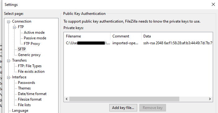Select the Themes page
This screenshot has height=113, width=218.
point(24,88)
